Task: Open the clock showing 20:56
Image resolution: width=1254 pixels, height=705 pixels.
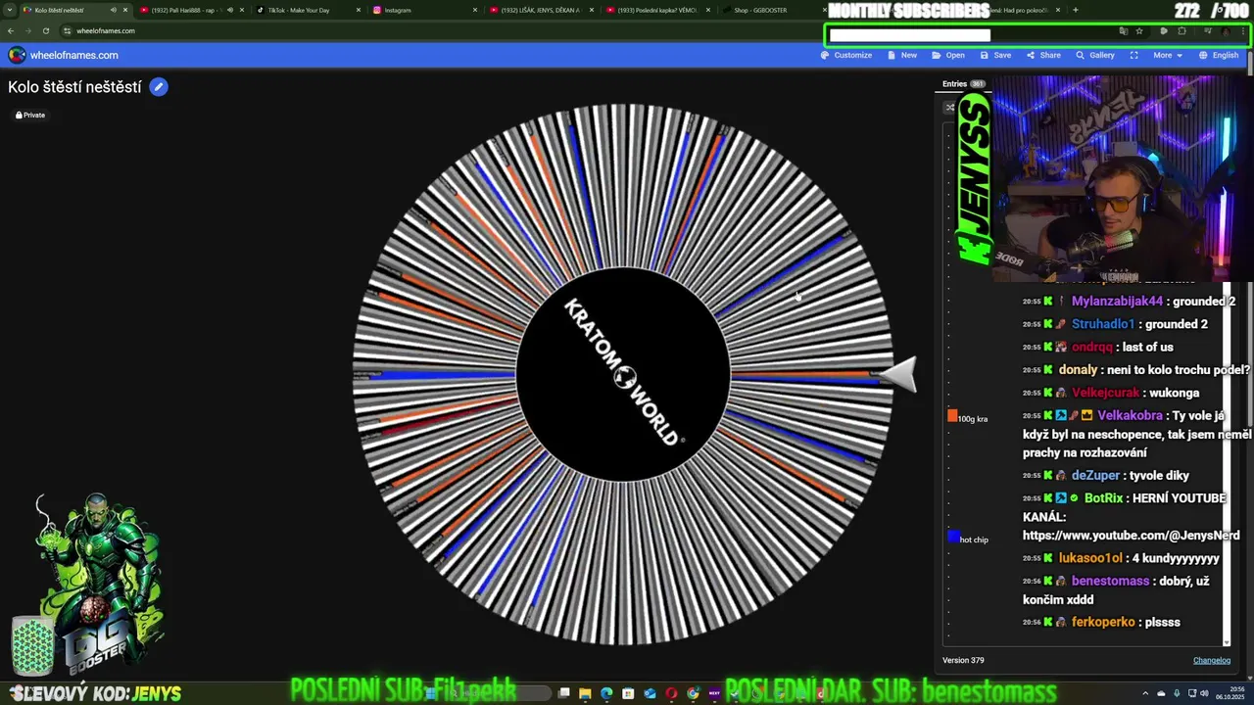Action: pyautogui.click(x=1229, y=693)
